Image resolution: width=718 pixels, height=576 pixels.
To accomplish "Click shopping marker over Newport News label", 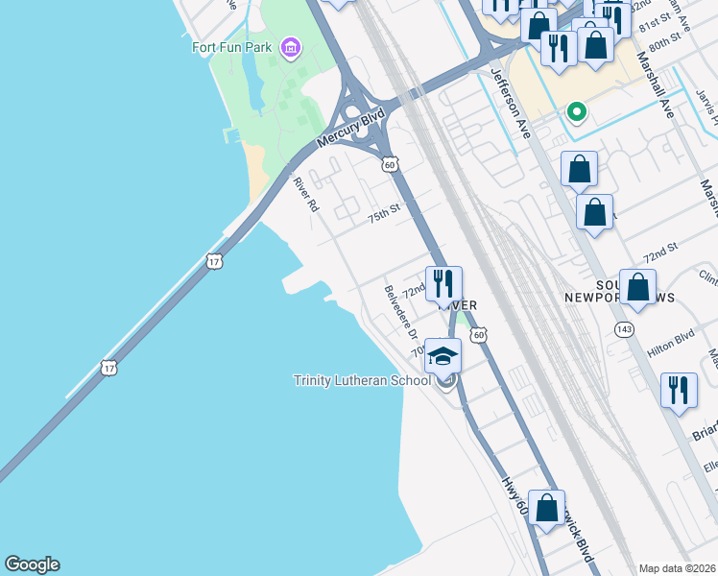I will pos(637,290).
